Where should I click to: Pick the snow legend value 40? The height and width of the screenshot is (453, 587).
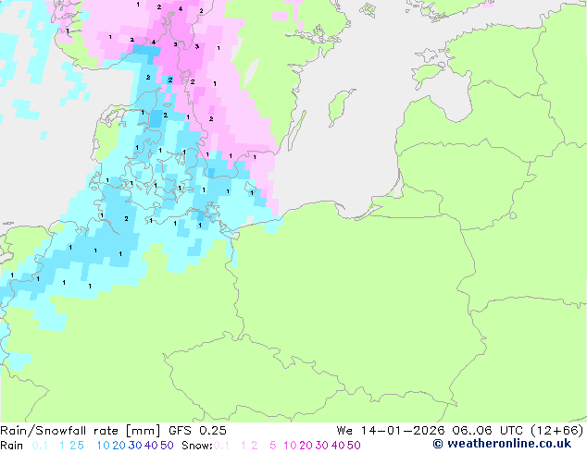click(x=338, y=446)
